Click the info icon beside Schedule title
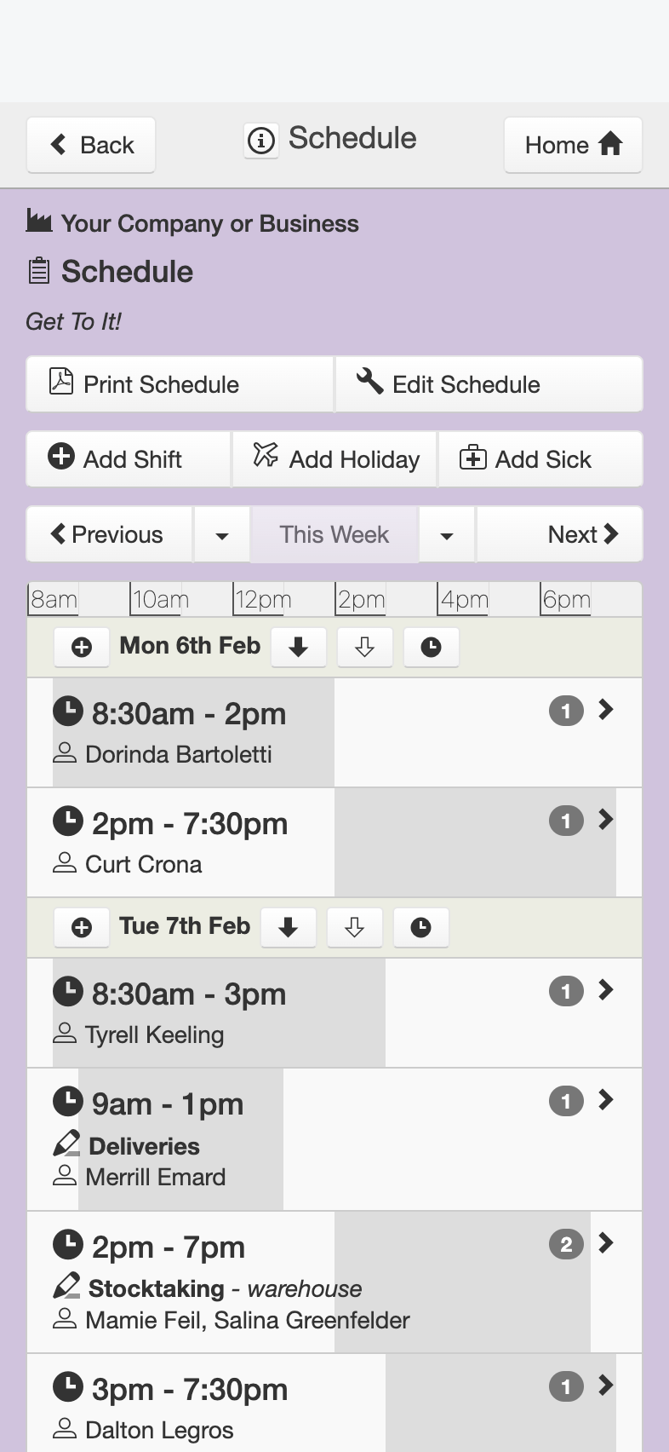The image size is (669, 1452). coord(261,140)
